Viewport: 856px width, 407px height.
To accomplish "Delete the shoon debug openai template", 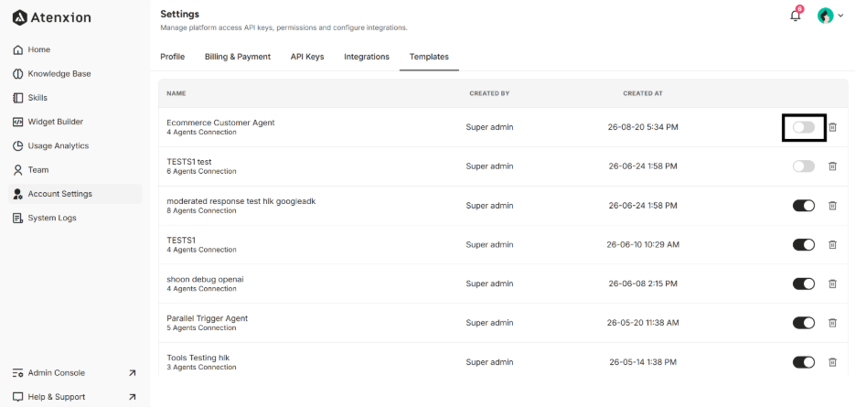I will tap(832, 284).
